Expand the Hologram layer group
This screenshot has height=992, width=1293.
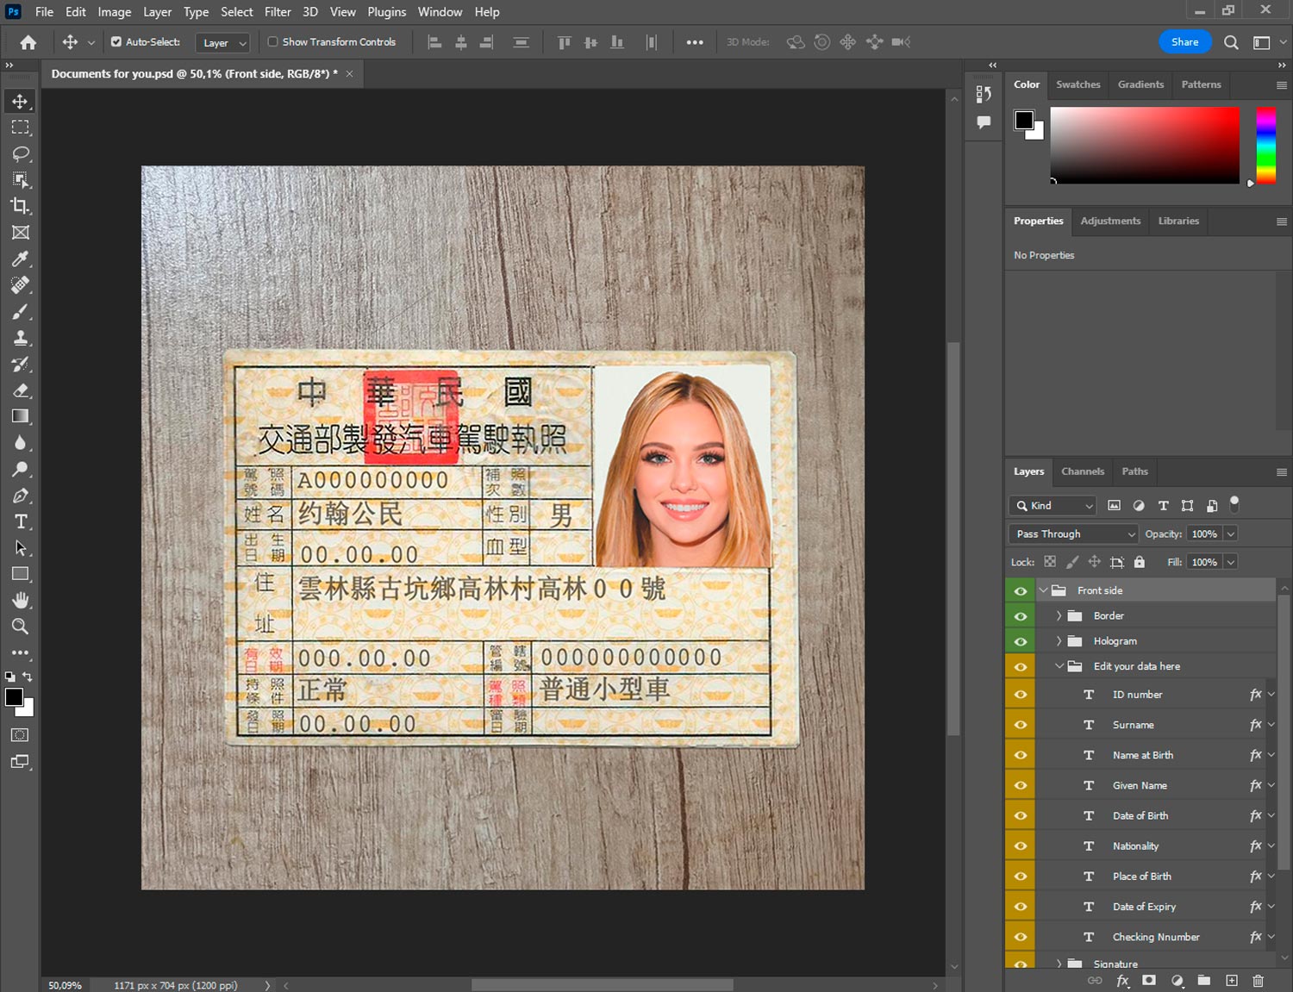click(x=1059, y=641)
